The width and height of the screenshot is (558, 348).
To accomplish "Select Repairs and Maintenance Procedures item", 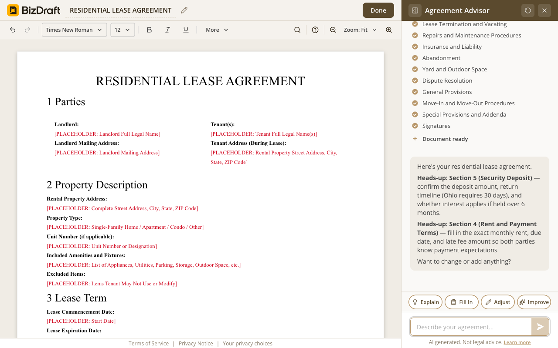I will (472, 35).
